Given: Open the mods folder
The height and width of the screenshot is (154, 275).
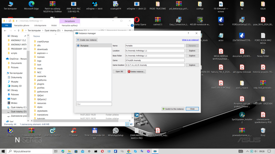Looking at the screenshot, I should point(40,68).
